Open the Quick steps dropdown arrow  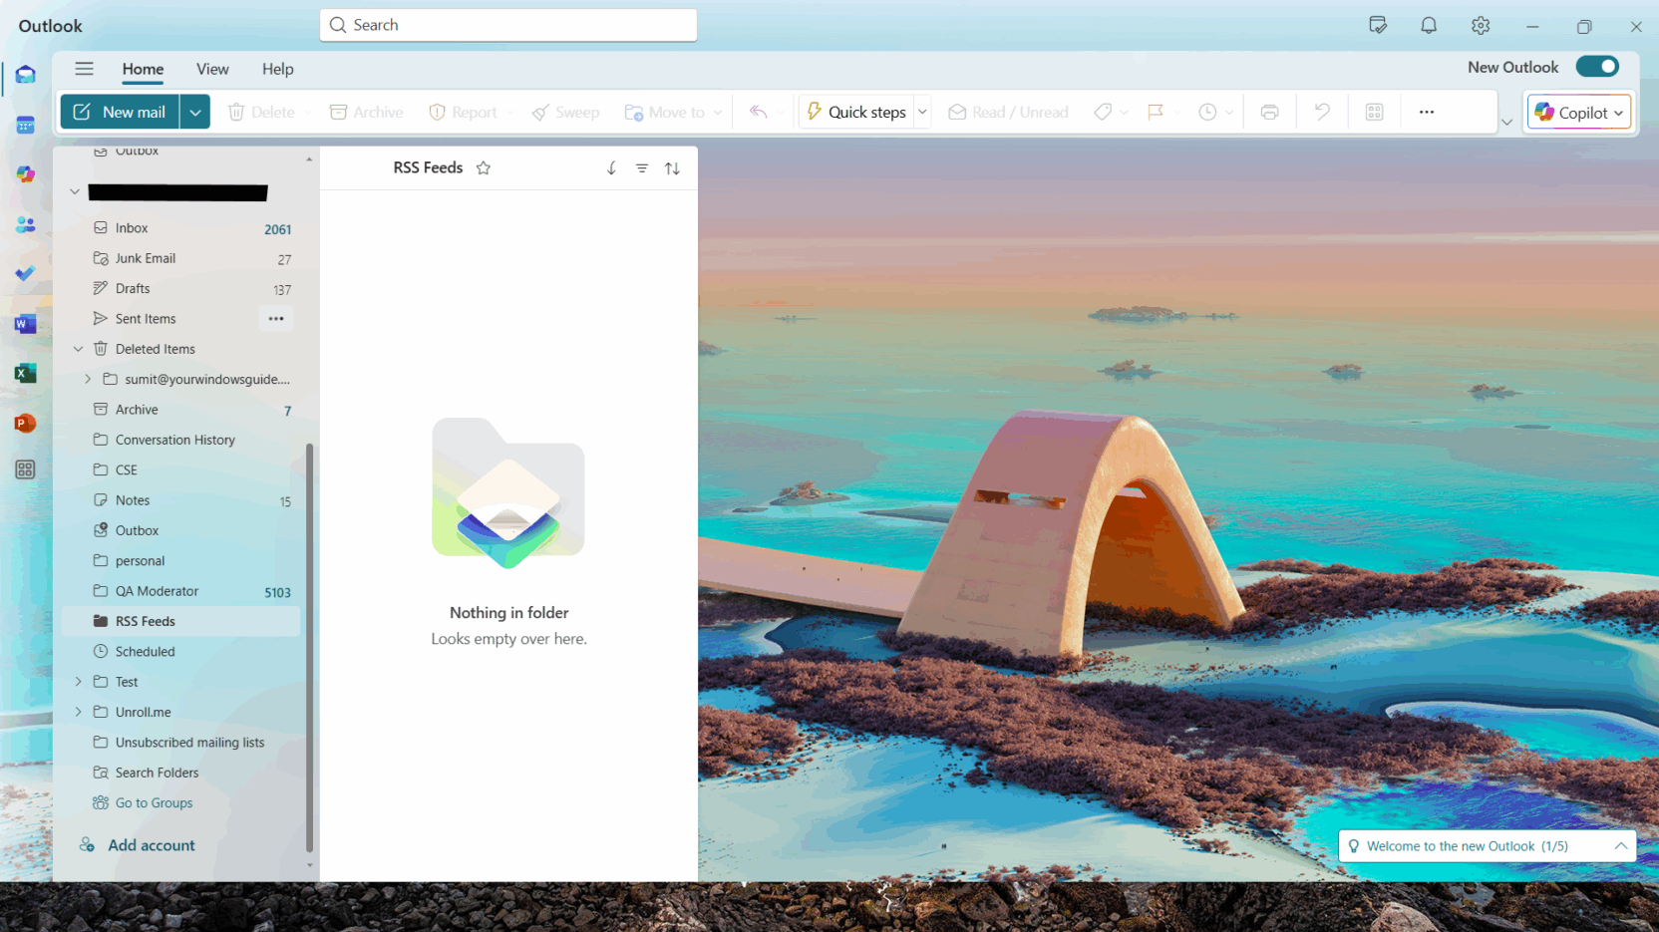pyautogui.click(x=921, y=111)
